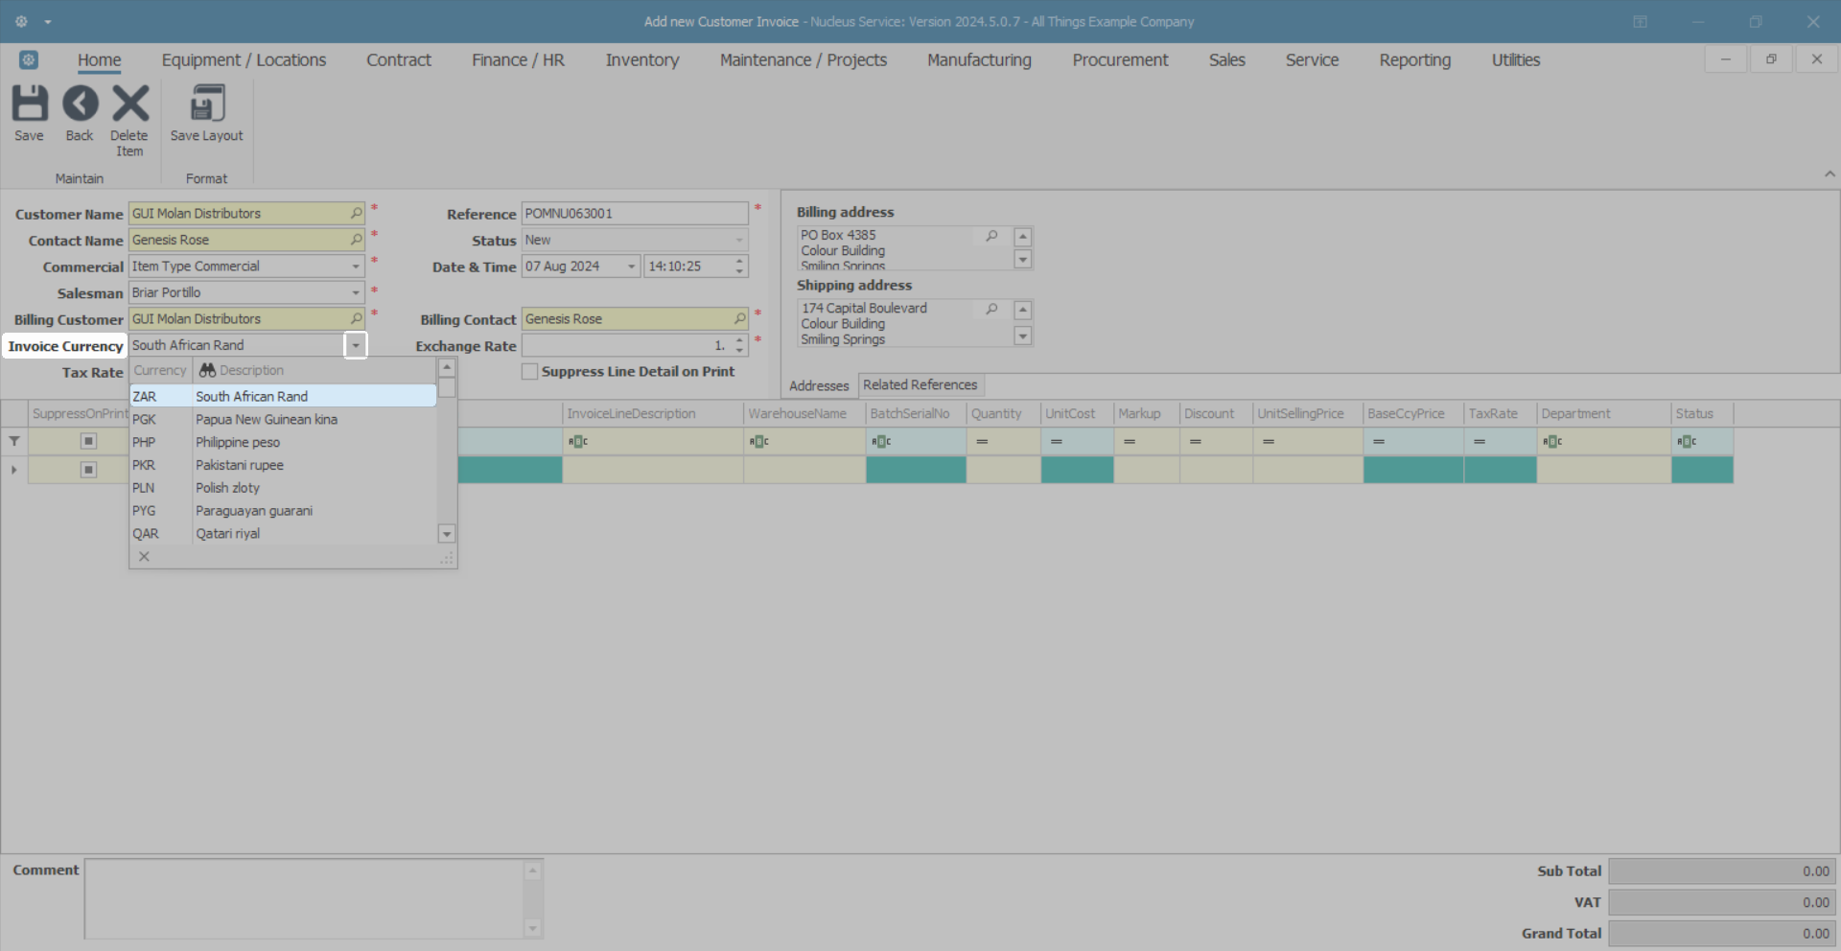Toggle SuppressOnPrint checkbox in filter row

[88, 441]
